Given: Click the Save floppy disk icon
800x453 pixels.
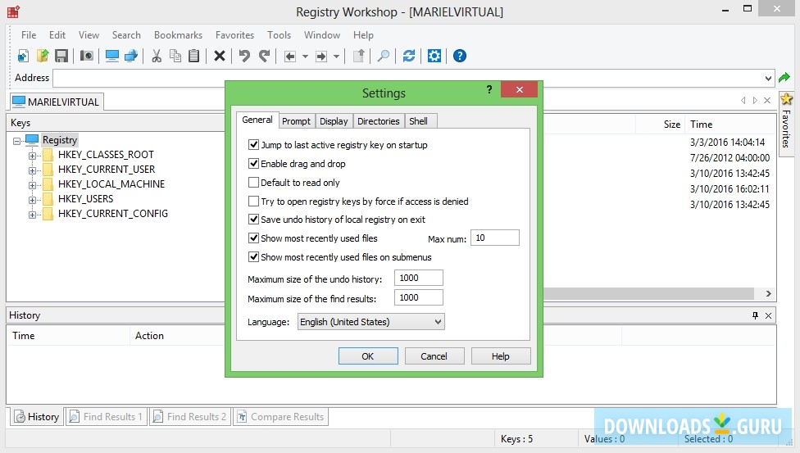Looking at the screenshot, I should [61, 56].
